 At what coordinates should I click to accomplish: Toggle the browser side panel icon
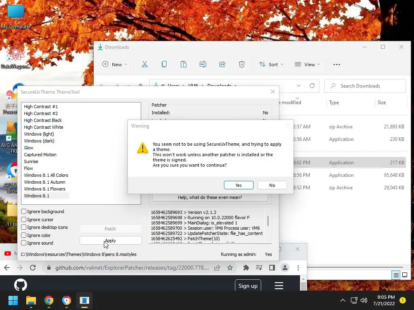(x=272, y=268)
